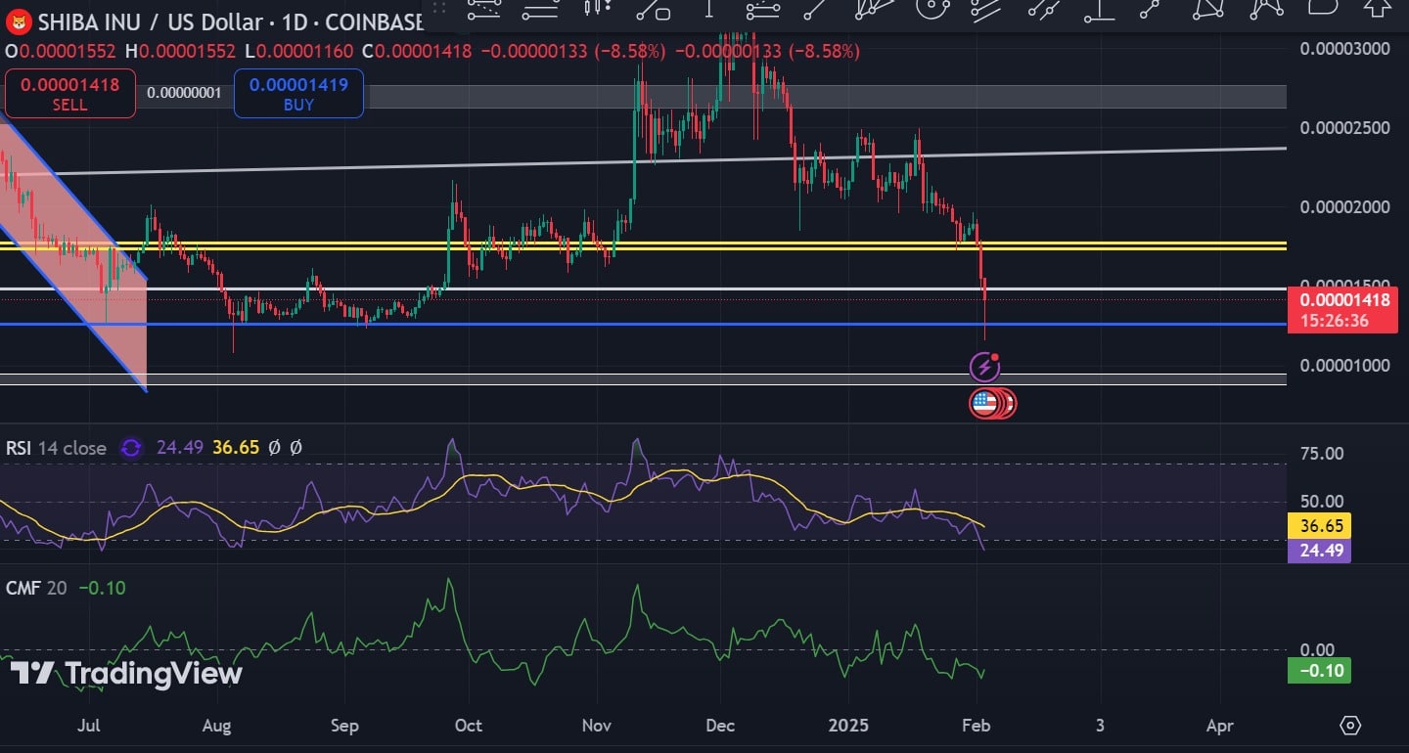The image size is (1409, 753).
Task: Select the candlestick pattern drawing tool icon
Action: tap(595, 7)
